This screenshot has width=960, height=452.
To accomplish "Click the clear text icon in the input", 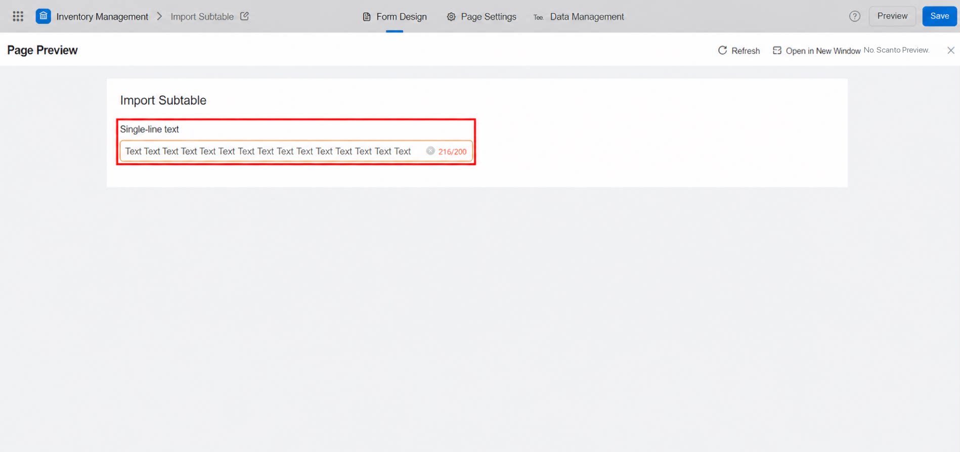I will (x=430, y=151).
